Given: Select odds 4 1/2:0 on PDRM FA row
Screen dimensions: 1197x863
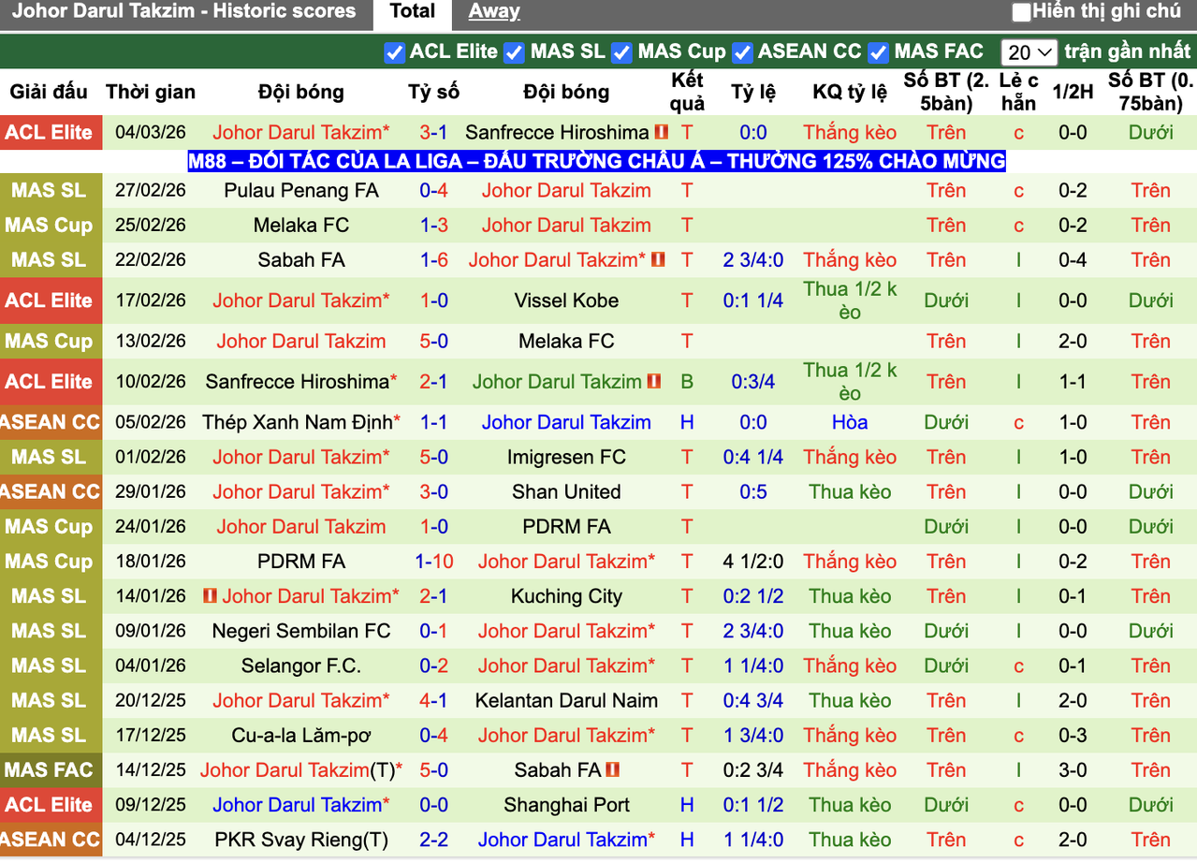Looking at the screenshot, I should coord(753,561).
